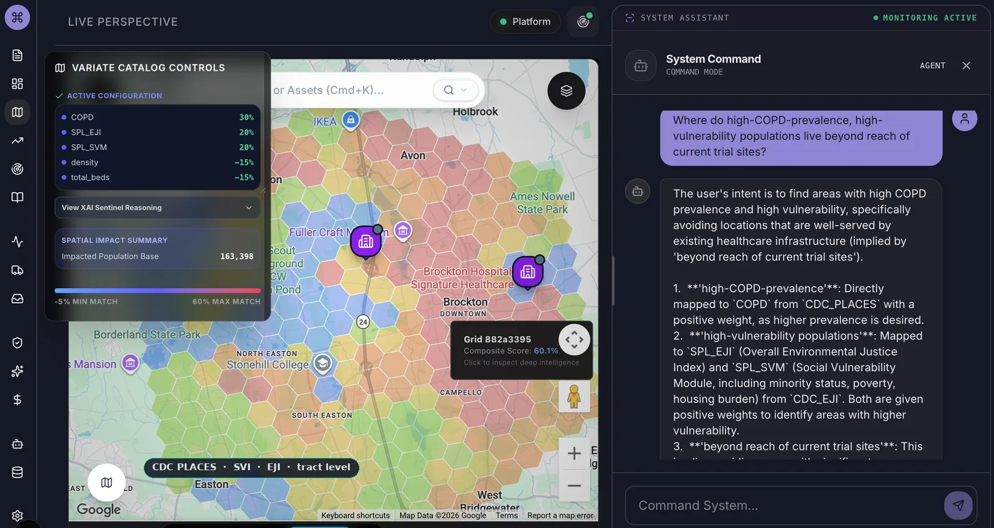994x528 pixels.
Task: Open the Google map Terms link
Action: click(506, 516)
